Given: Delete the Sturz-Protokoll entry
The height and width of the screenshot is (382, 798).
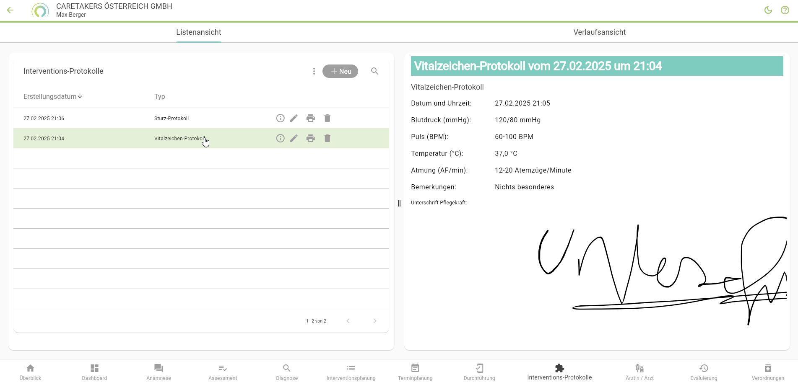Looking at the screenshot, I should click(x=327, y=118).
